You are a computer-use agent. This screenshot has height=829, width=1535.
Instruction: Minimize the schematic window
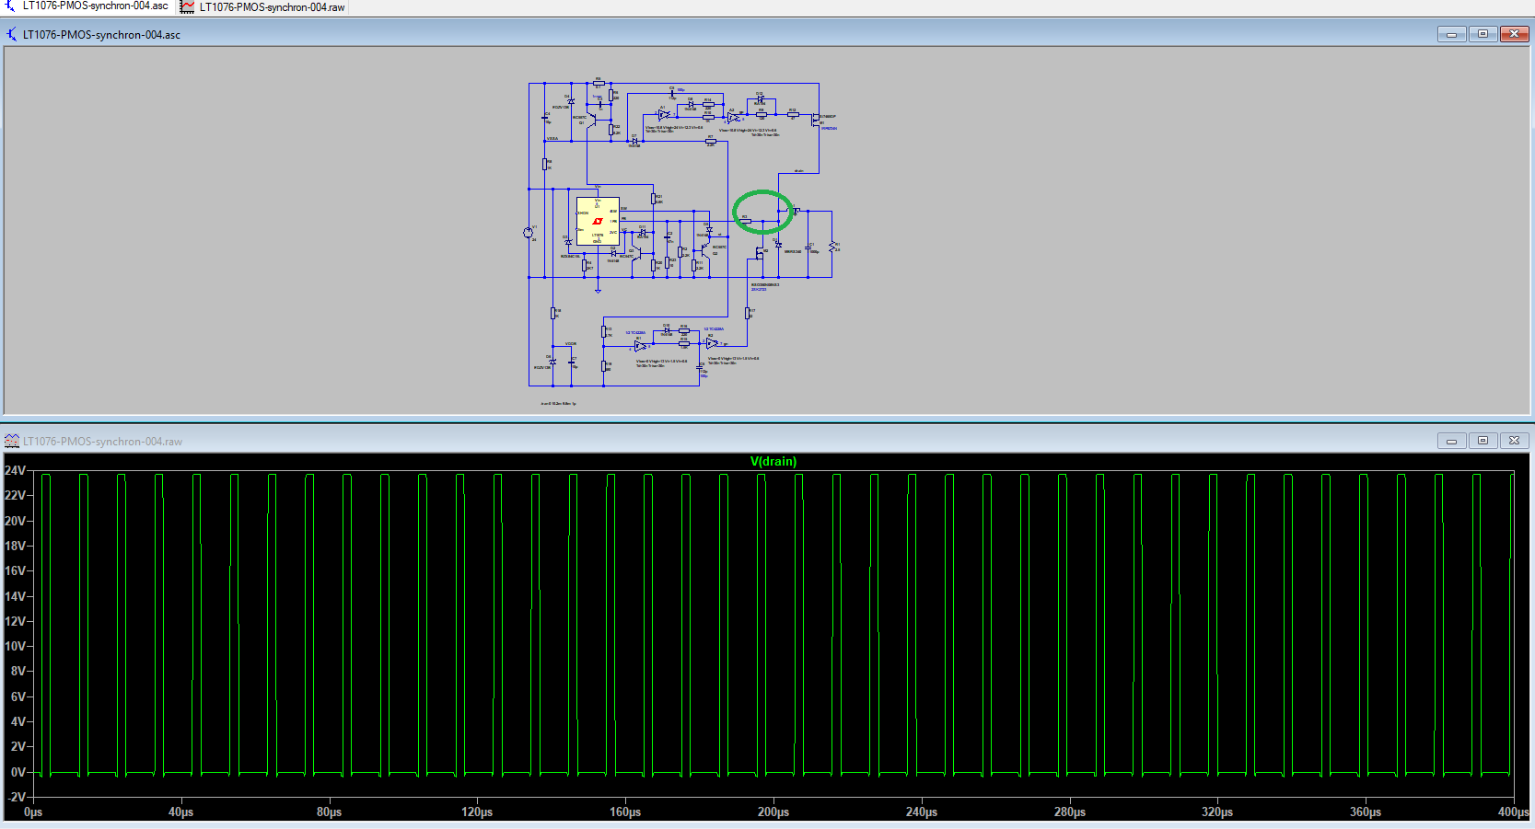(1451, 34)
